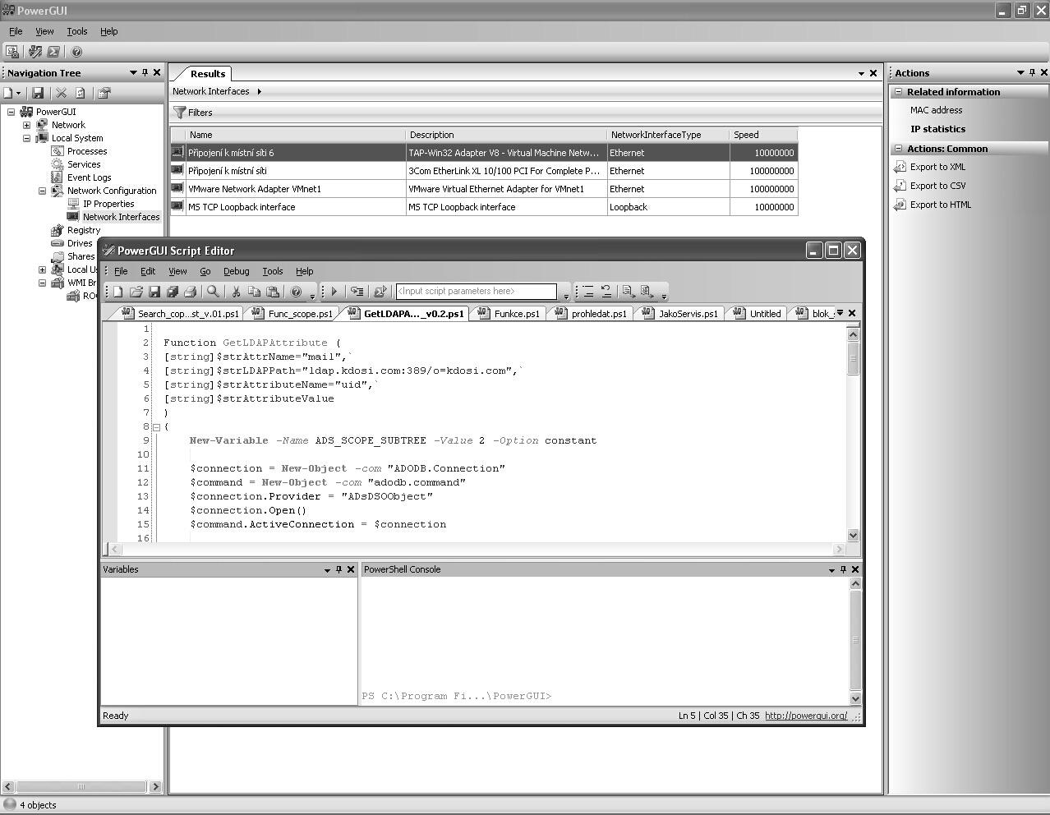Select Event Logs tree item

coord(89,177)
